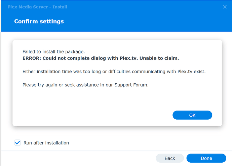Click the 'Run after installation' label text
Image resolution: width=232 pixels, height=166 pixels.
46,143
